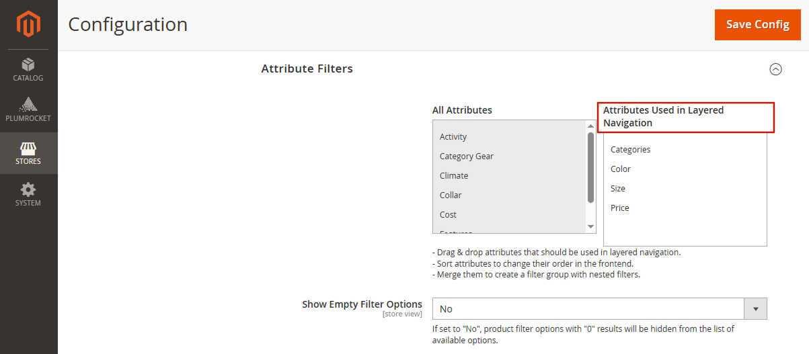Screen dimensions: 809x354
Task: Open the Plumrocket sidebar menu
Action: click(28, 111)
